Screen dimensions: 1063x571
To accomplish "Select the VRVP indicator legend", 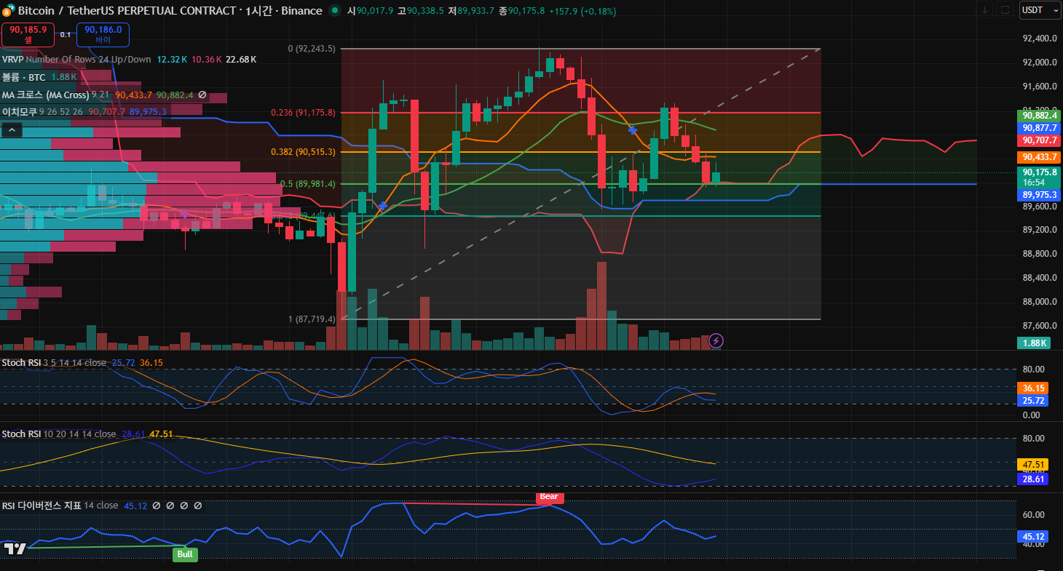I will 14,60.
